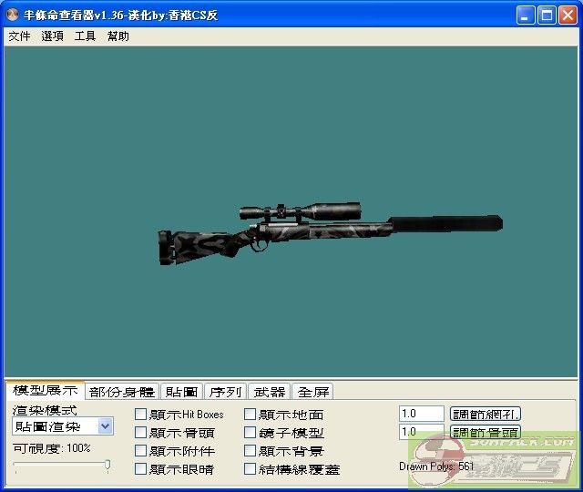583x492 pixels.
Task: Open the 全屏 tab
Action: pos(313,392)
